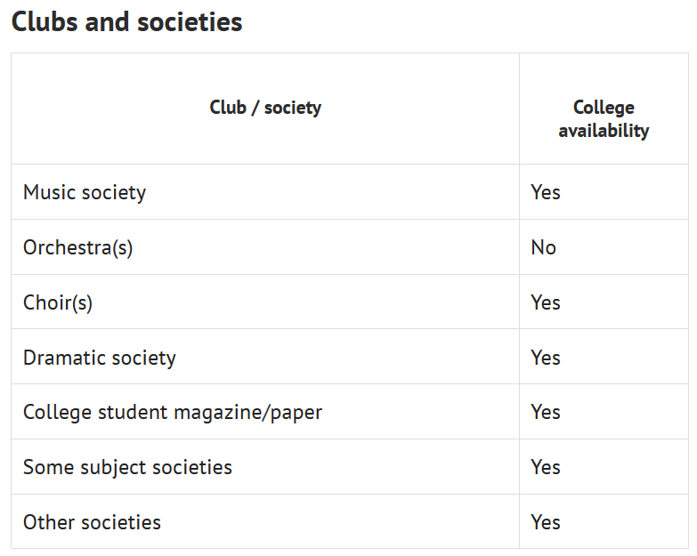The width and height of the screenshot is (697, 556).
Task: Click the Dramatic society row label
Action: click(x=100, y=358)
